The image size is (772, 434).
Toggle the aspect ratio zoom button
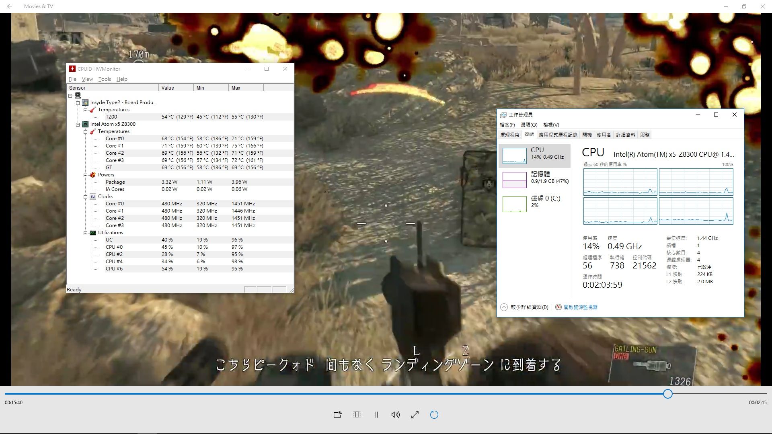(x=357, y=415)
